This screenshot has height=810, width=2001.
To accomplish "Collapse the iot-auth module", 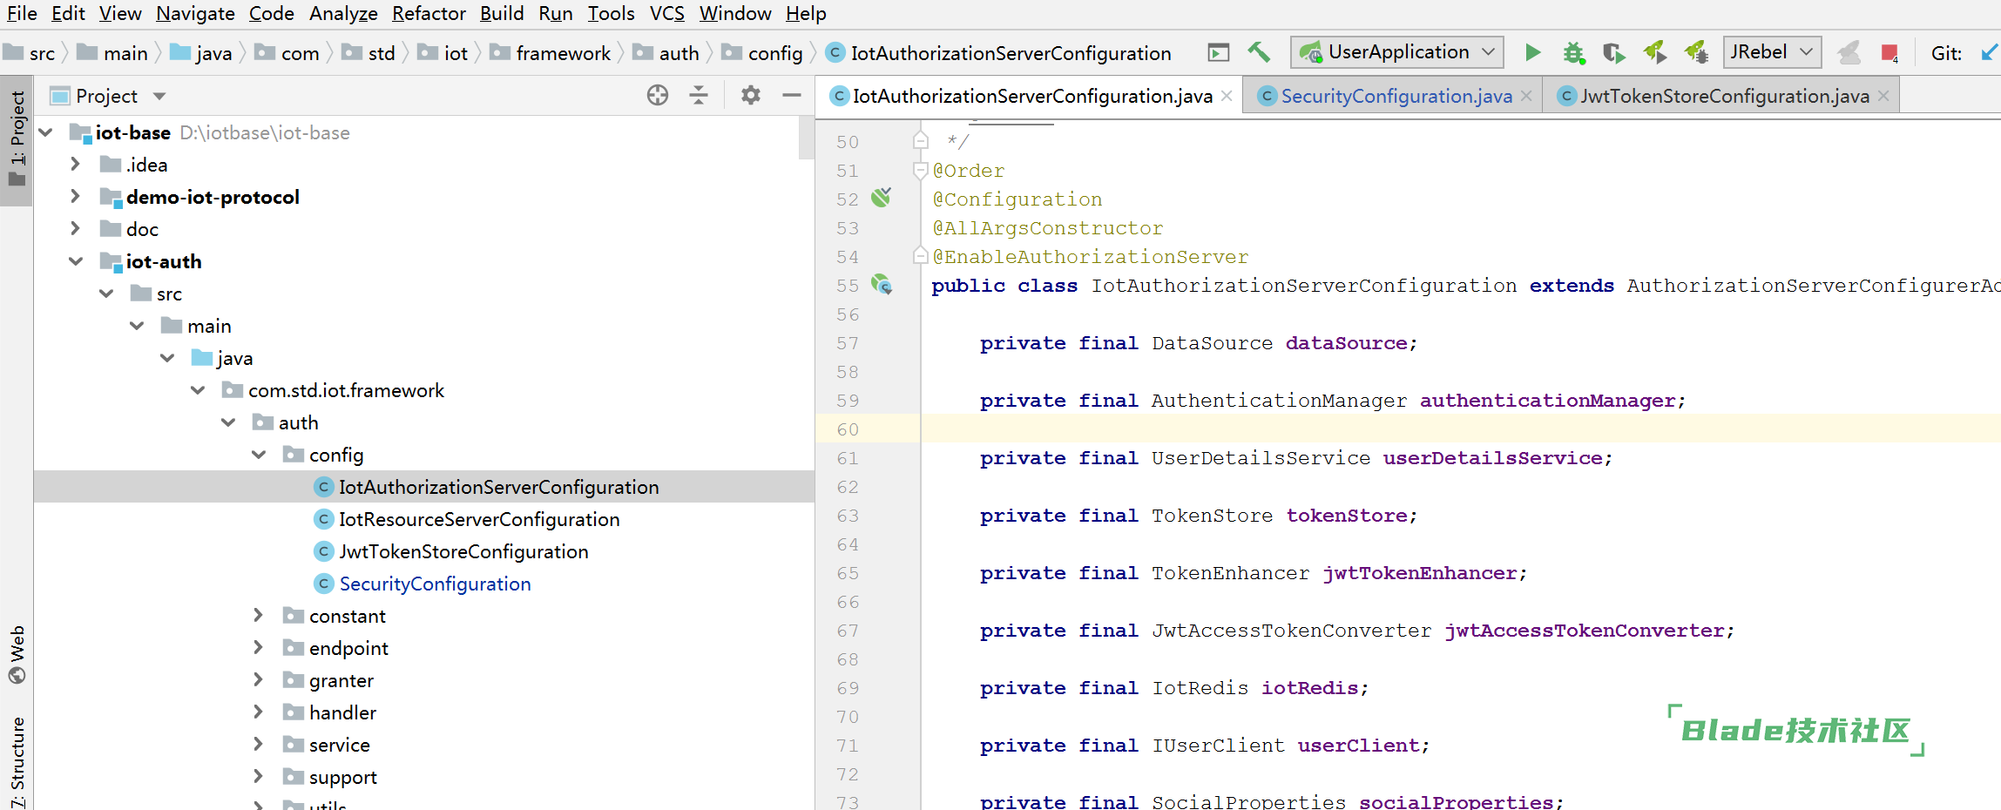I will point(76,260).
